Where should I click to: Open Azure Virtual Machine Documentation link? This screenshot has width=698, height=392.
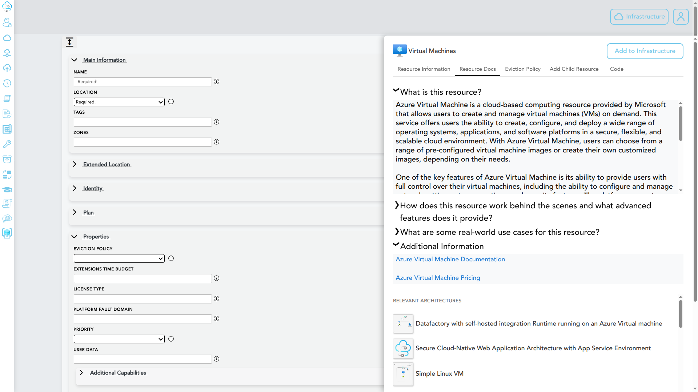tap(450, 259)
